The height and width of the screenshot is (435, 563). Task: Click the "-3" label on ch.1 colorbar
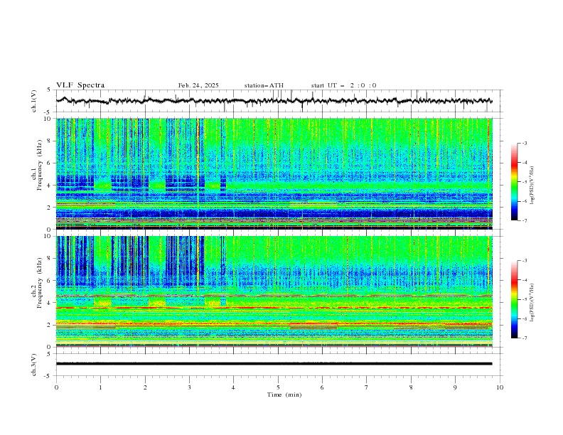(x=525, y=143)
